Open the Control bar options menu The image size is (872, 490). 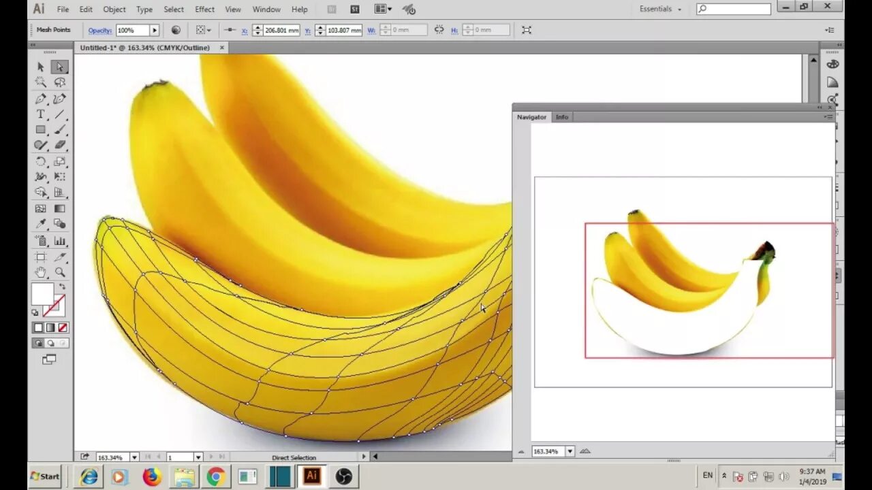tap(830, 30)
